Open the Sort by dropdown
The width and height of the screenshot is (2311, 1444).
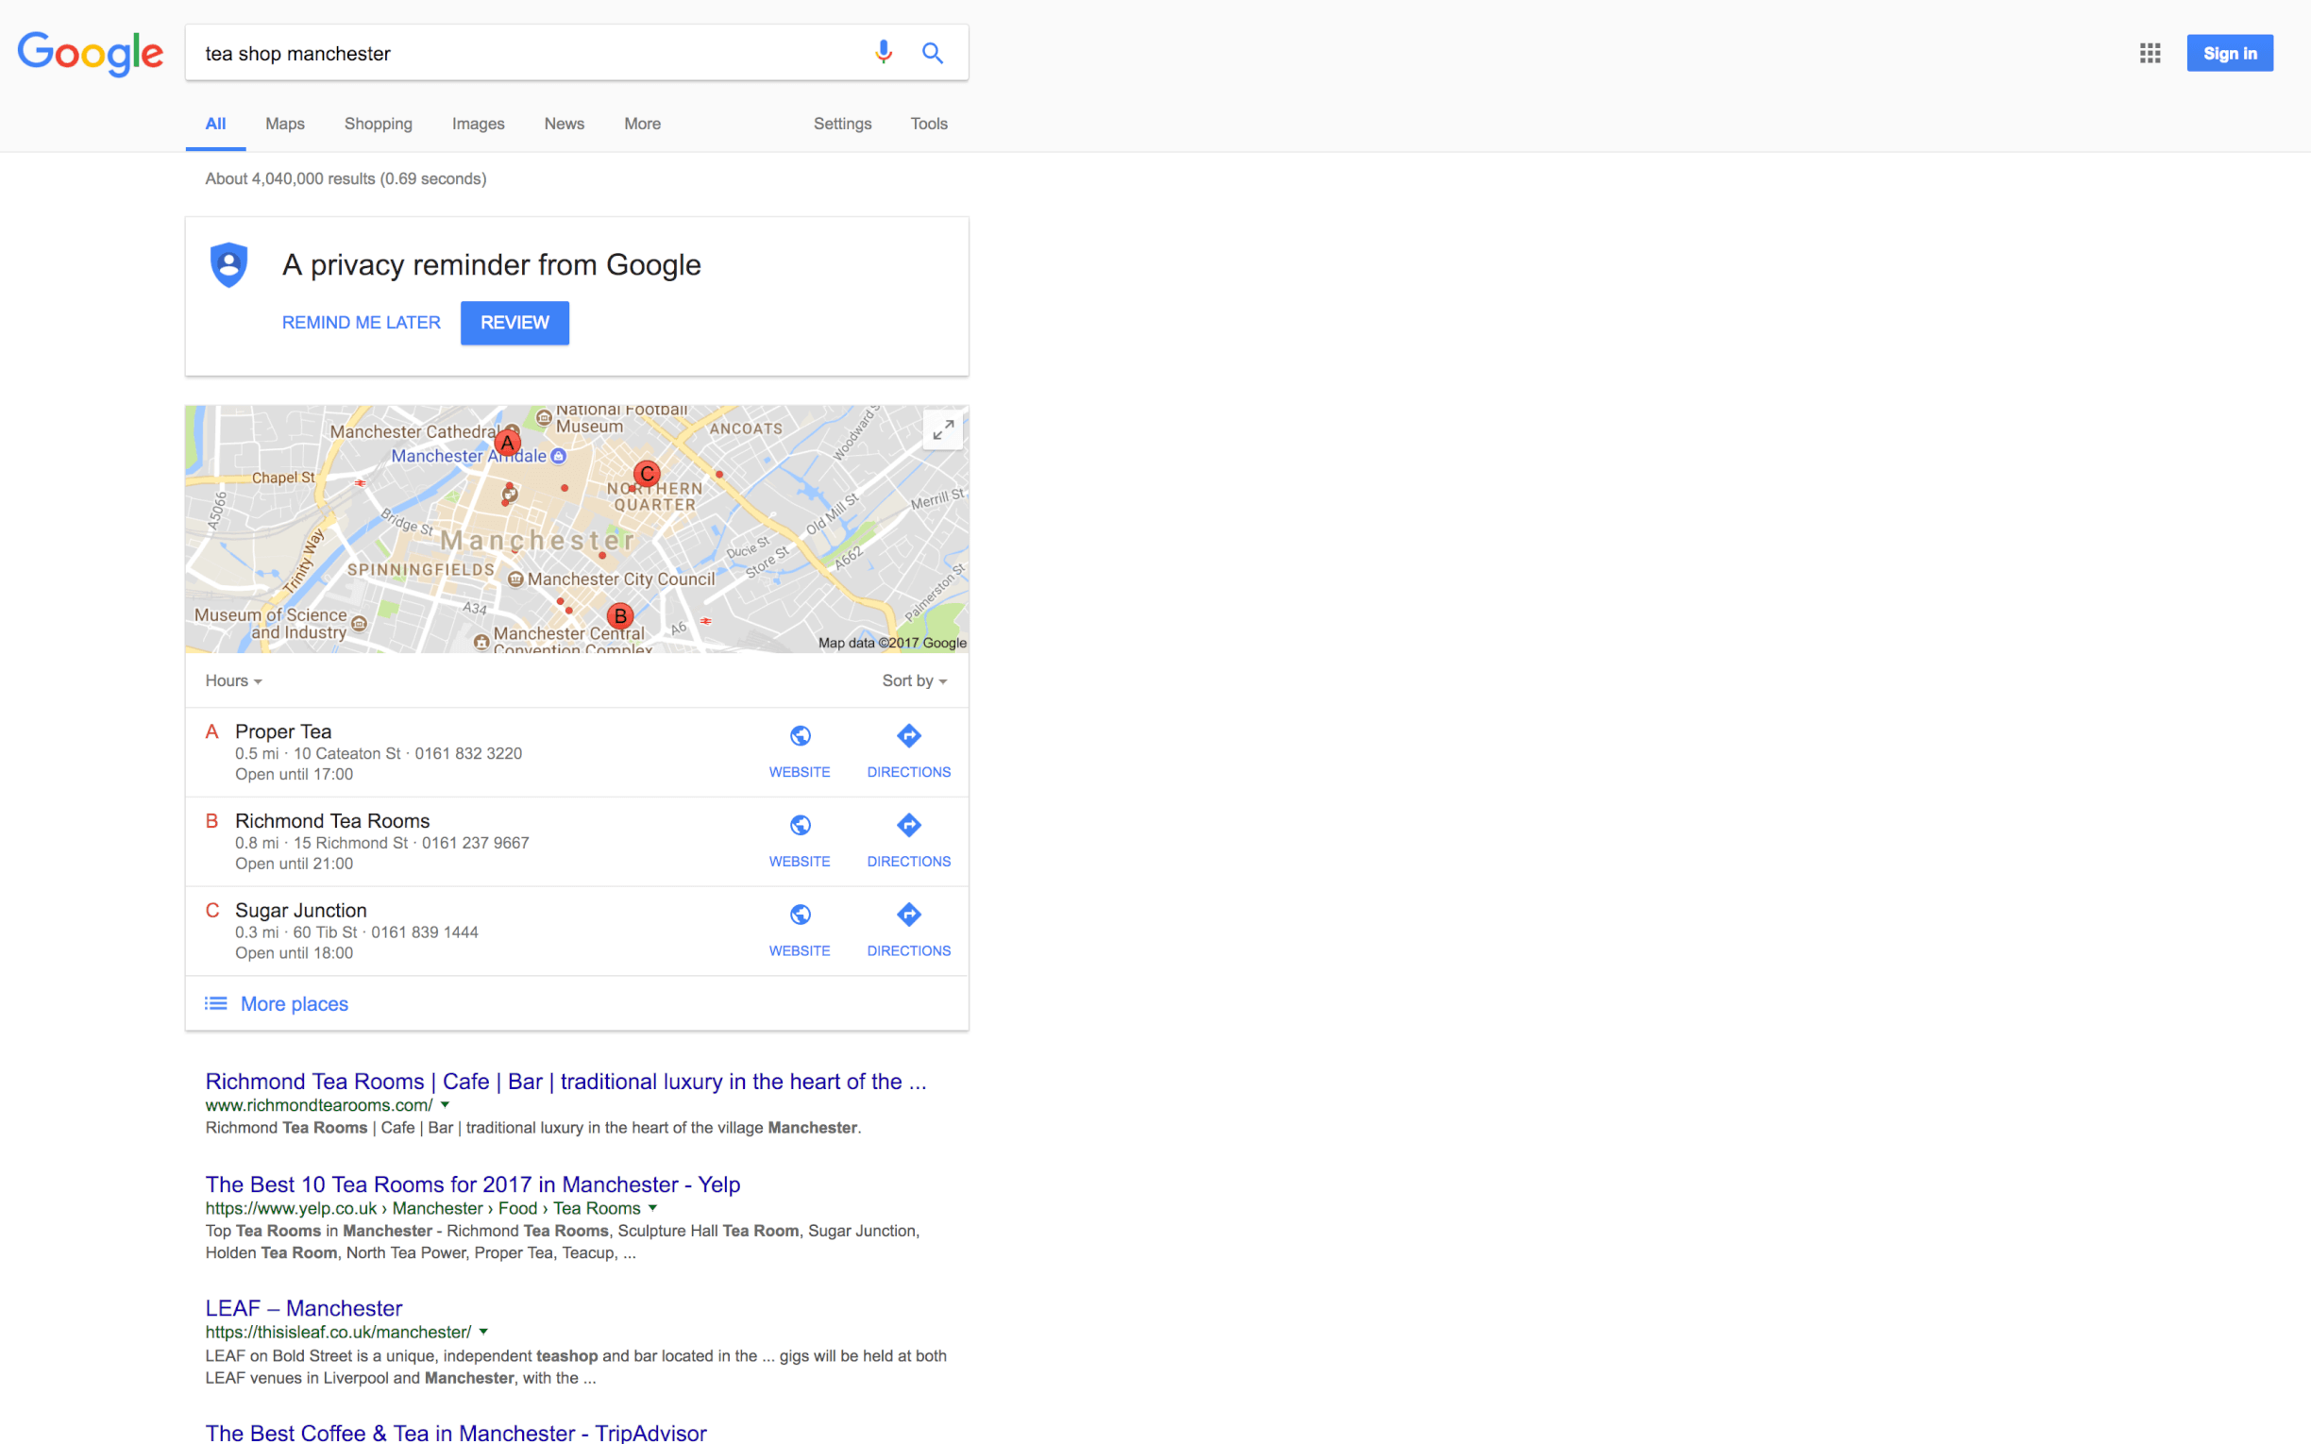coord(914,680)
